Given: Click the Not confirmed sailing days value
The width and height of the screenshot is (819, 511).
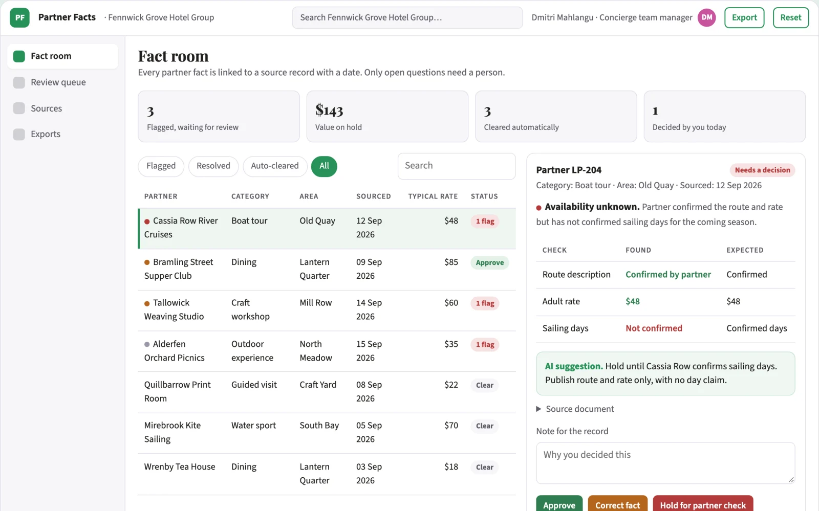Looking at the screenshot, I should [654, 328].
